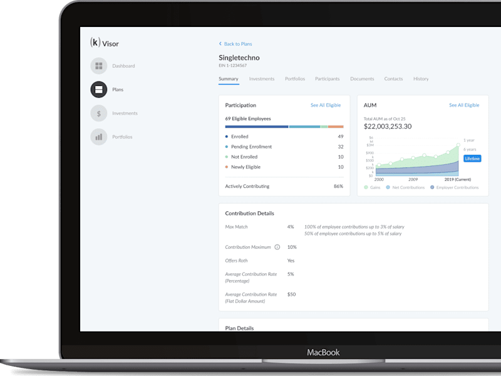The image size is (501, 376).
Task: Open the Documents tab
Action: click(362, 79)
